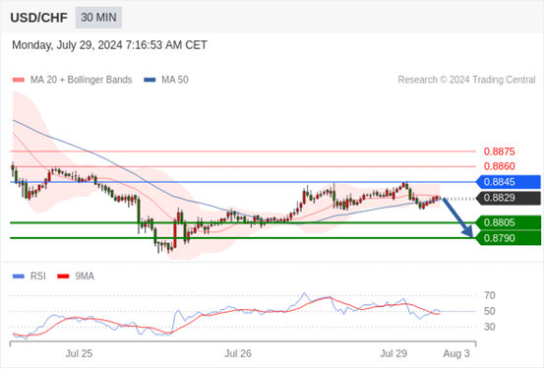Toggle the MA 50 legend swatch
The image size is (544, 369).
click(x=150, y=80)
